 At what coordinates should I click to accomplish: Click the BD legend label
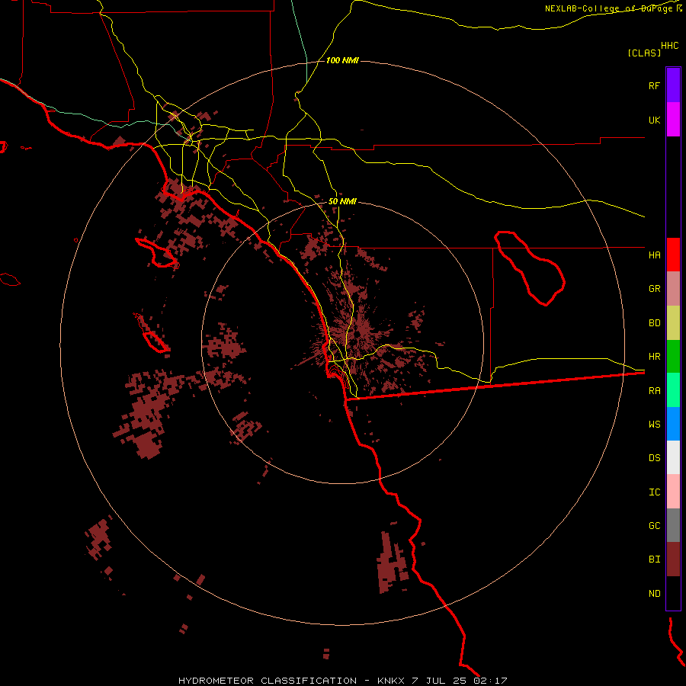[654, 323]
